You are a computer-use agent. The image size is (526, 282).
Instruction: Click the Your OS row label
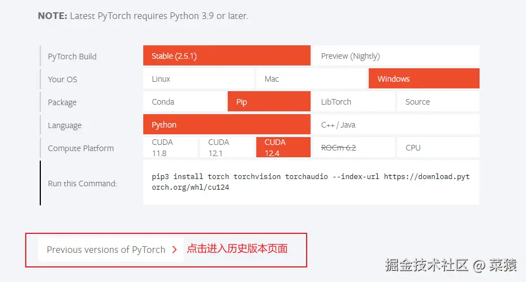click(63, 79)
